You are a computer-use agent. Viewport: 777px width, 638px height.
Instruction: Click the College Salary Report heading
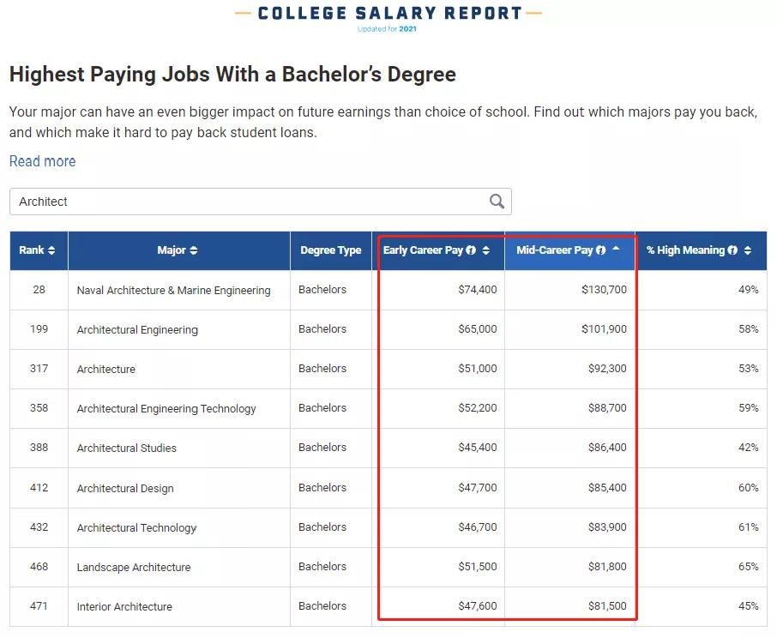click(389, 14)
